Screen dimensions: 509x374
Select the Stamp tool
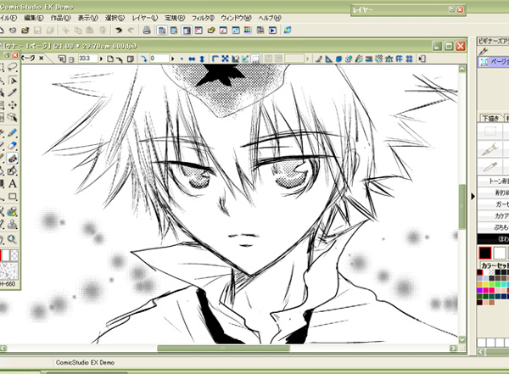[13, 225]
